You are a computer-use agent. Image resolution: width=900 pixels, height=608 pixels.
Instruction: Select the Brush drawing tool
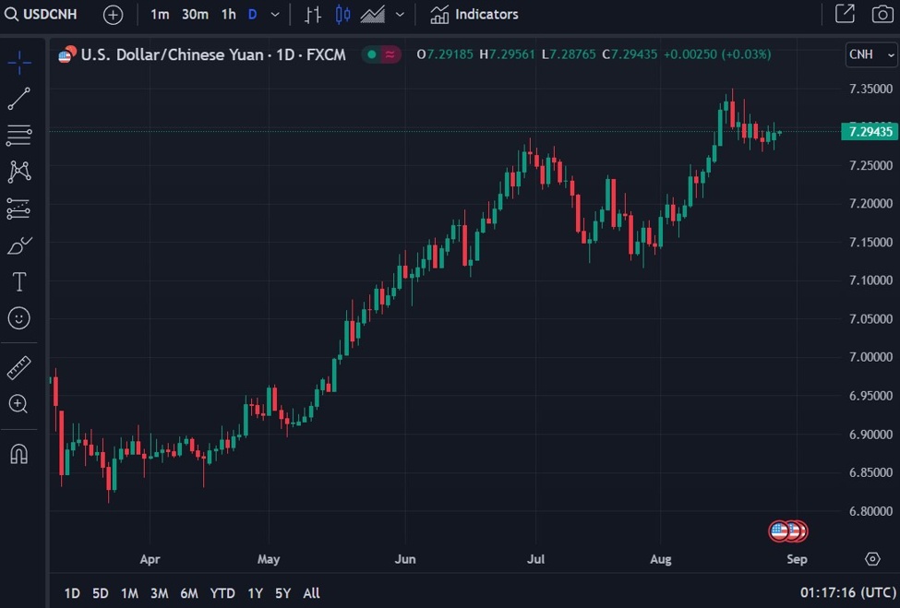pos(18,244)
